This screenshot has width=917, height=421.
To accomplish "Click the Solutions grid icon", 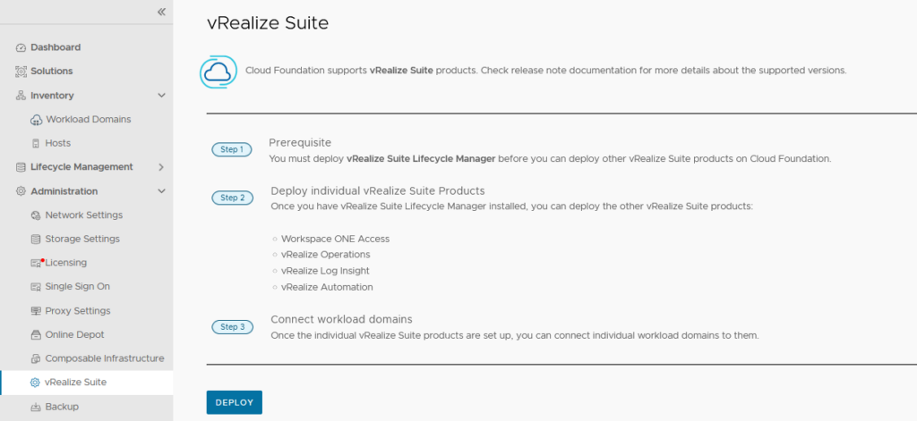I will click(x=21, y=71).
